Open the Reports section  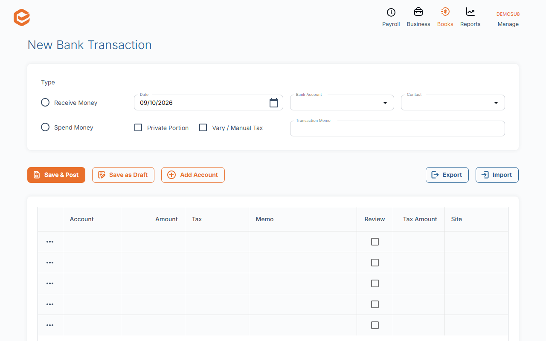point(470,17)
